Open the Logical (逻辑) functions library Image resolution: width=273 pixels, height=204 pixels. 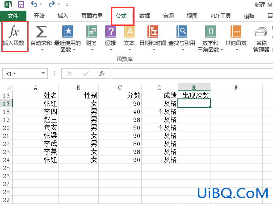pos(110,39)
